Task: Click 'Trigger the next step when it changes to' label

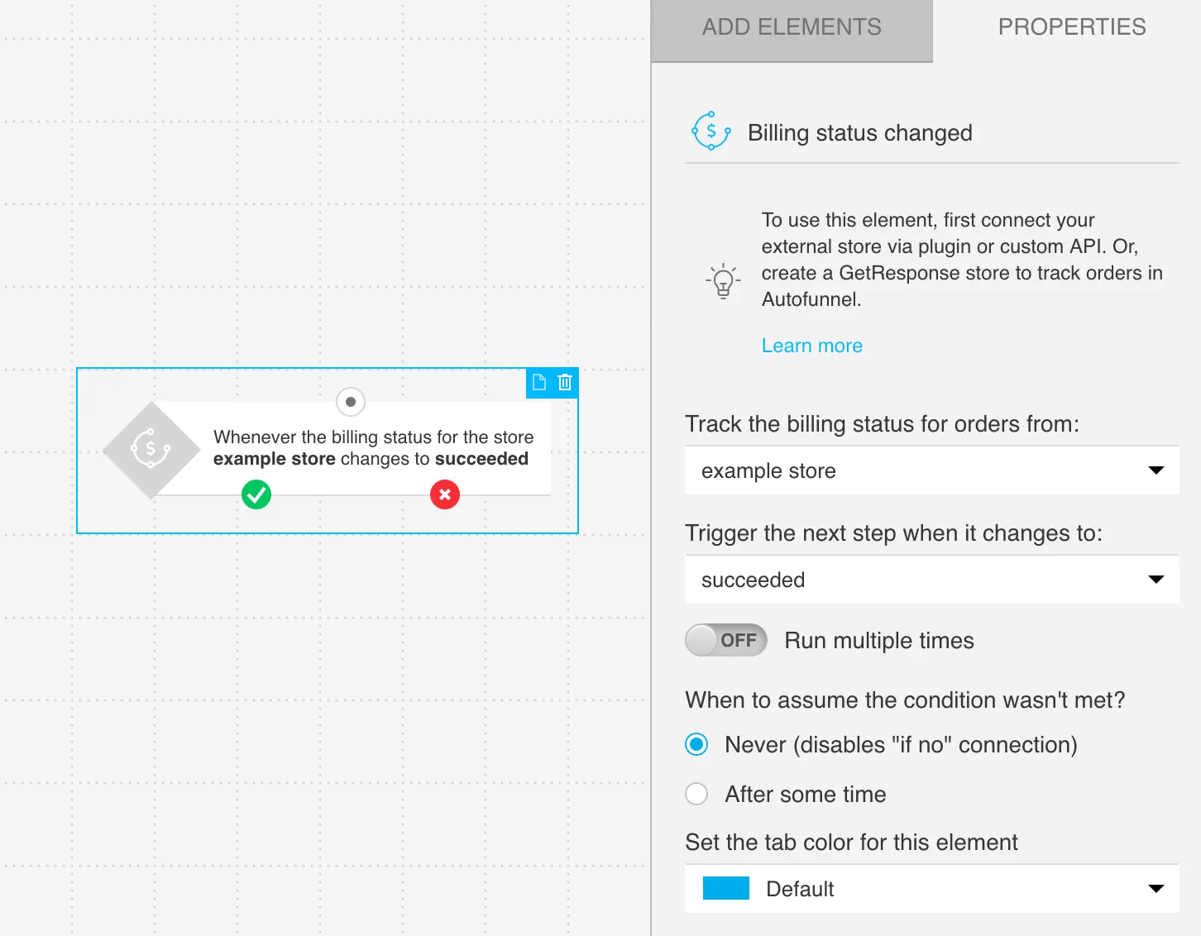Action: [x=893, y=533]
